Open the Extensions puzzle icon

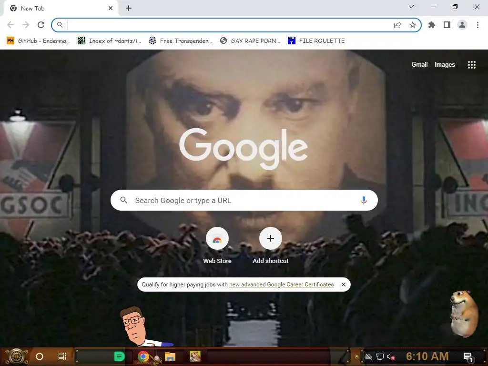[432, 25]
